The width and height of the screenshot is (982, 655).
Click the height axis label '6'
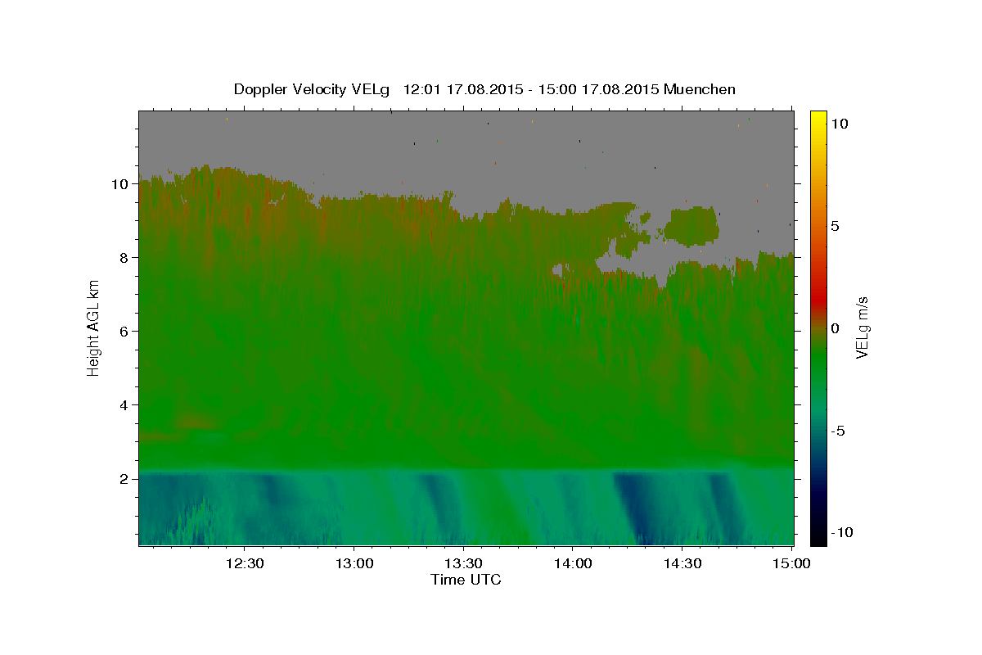coord(124,332)
